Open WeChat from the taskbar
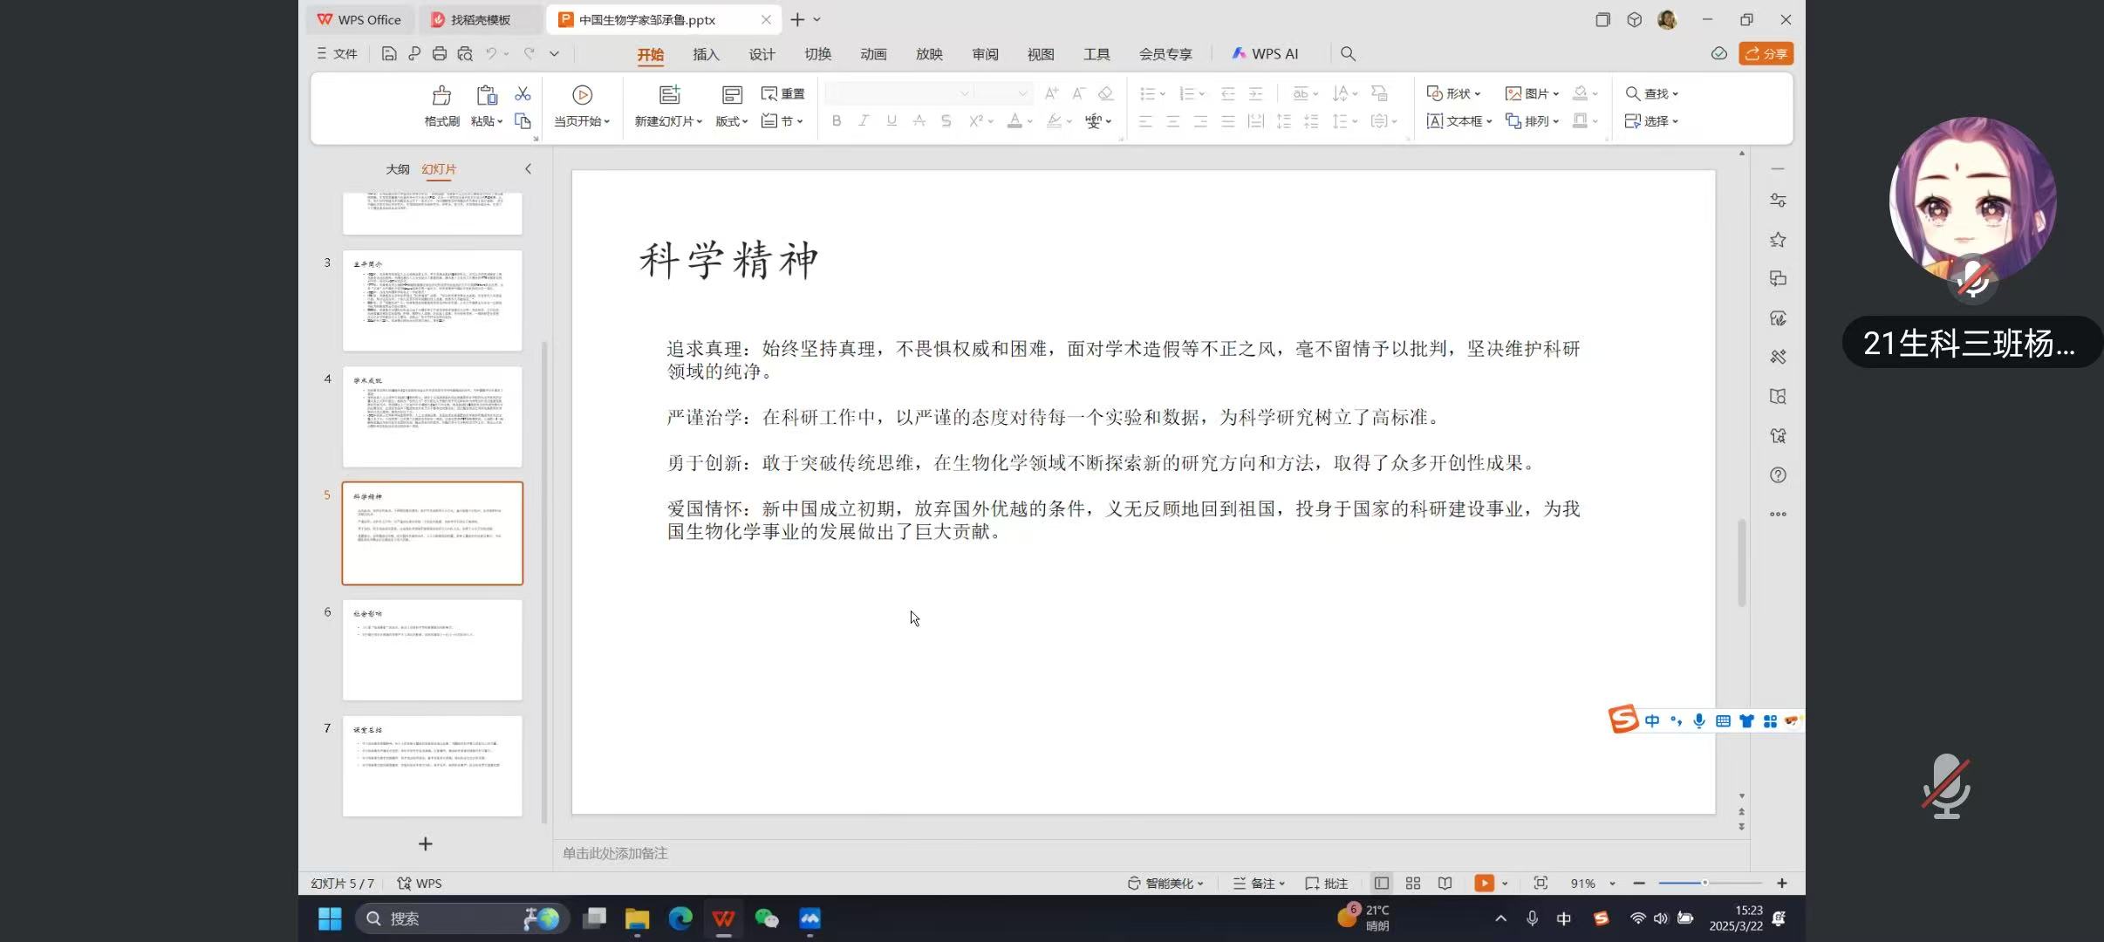The height and width of the screenshot is (942, 2104). [x=767, y=918]
